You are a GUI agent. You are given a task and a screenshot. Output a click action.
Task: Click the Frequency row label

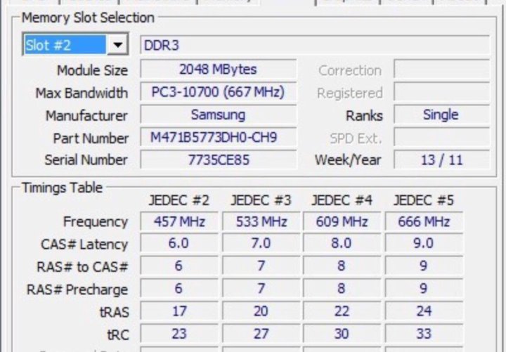click(x=96, y=221)
